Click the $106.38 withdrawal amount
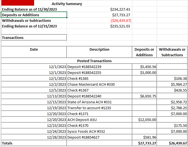The width and height of the screenshot is (188, 147). pos(172,78)
